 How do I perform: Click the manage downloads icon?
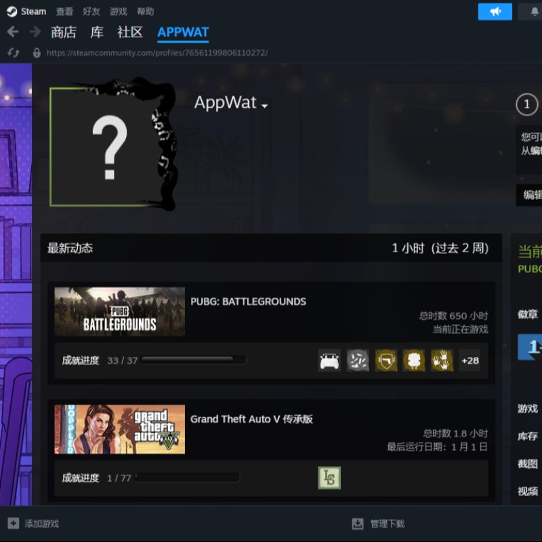pos(358,524)
